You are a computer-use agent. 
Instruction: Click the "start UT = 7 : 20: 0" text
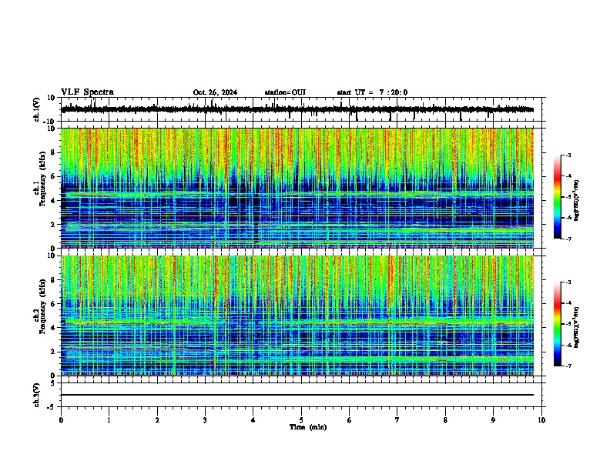tap(372, 92)
